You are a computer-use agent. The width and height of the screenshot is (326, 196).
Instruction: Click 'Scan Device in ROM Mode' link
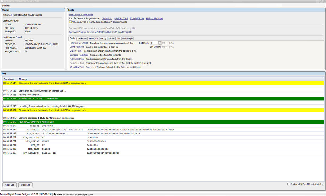coord(81,15)
